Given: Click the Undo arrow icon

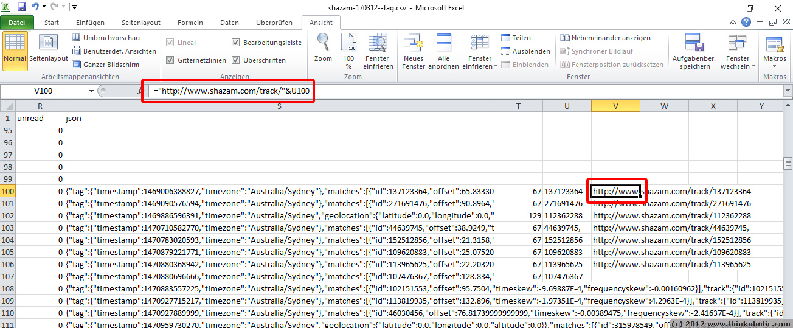Looking at the screenshot, I should (x=35, y=7).
